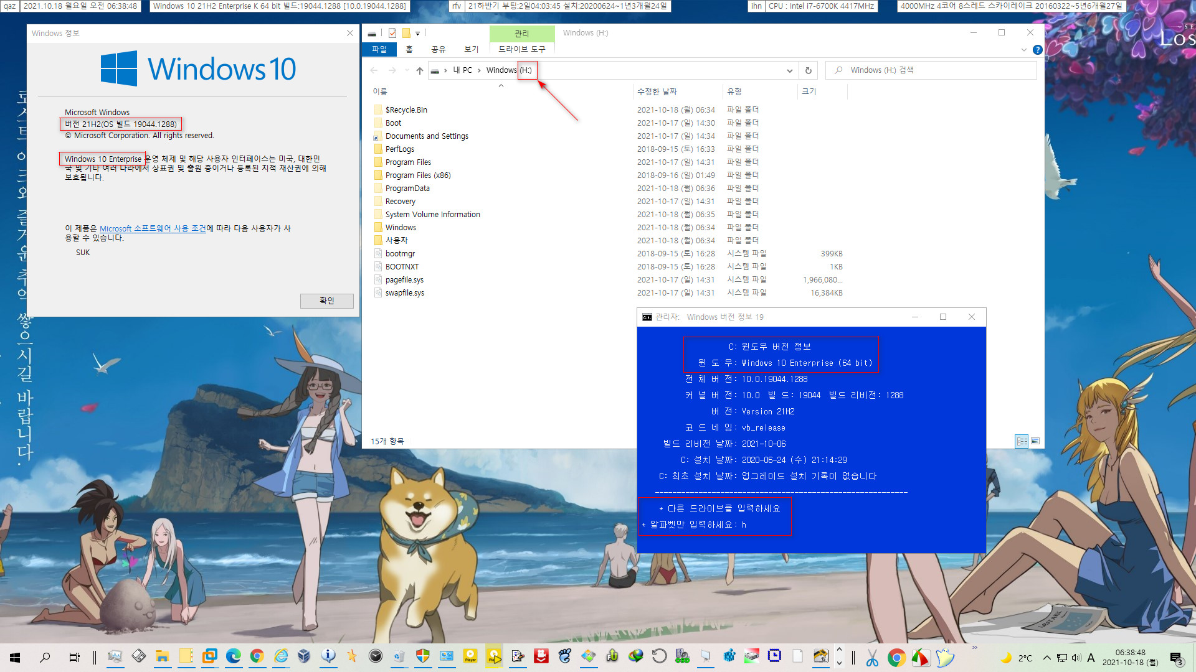The image size is (1196, 672).
Task: Launch Microsoft Edge from taskbar
Action: pos(234,656)
